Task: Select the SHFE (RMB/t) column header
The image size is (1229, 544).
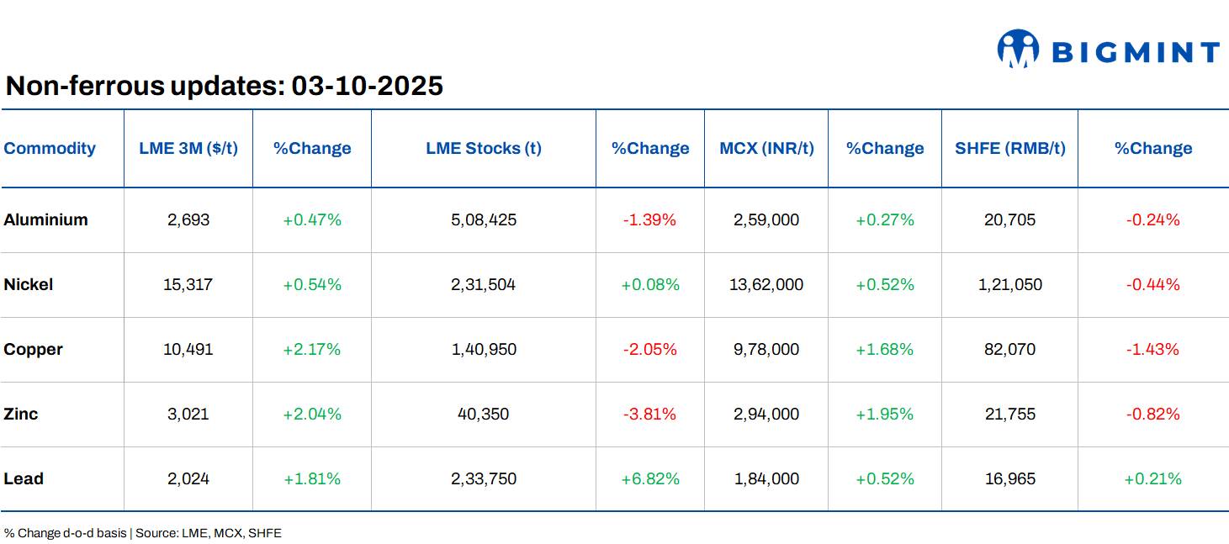Action: (1009, 148)
